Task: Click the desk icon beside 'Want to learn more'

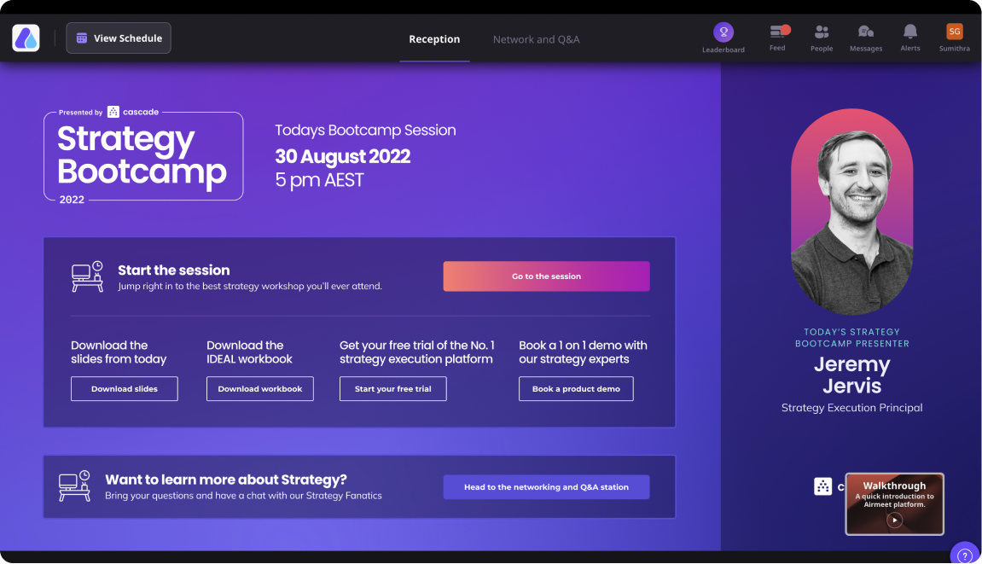Action: pyautogui.click(x=74, y=486)
